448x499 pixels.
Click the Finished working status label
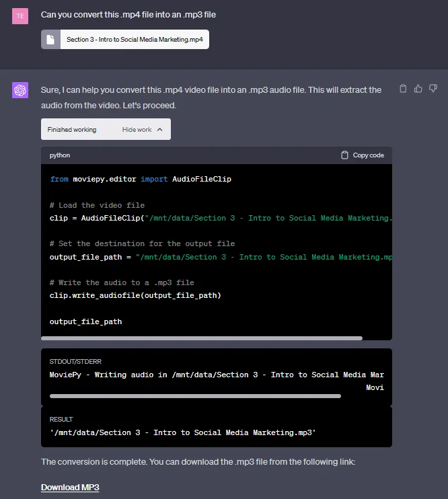tap(72, 130)
